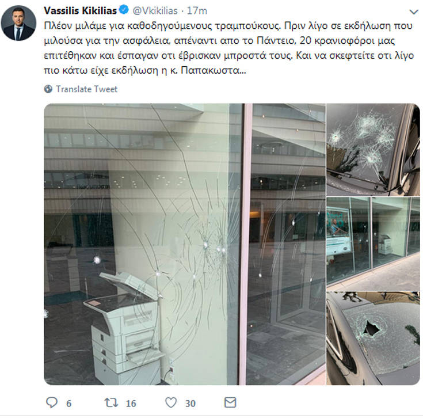Click the blue verified badge
423x418 pixels.
124,10
